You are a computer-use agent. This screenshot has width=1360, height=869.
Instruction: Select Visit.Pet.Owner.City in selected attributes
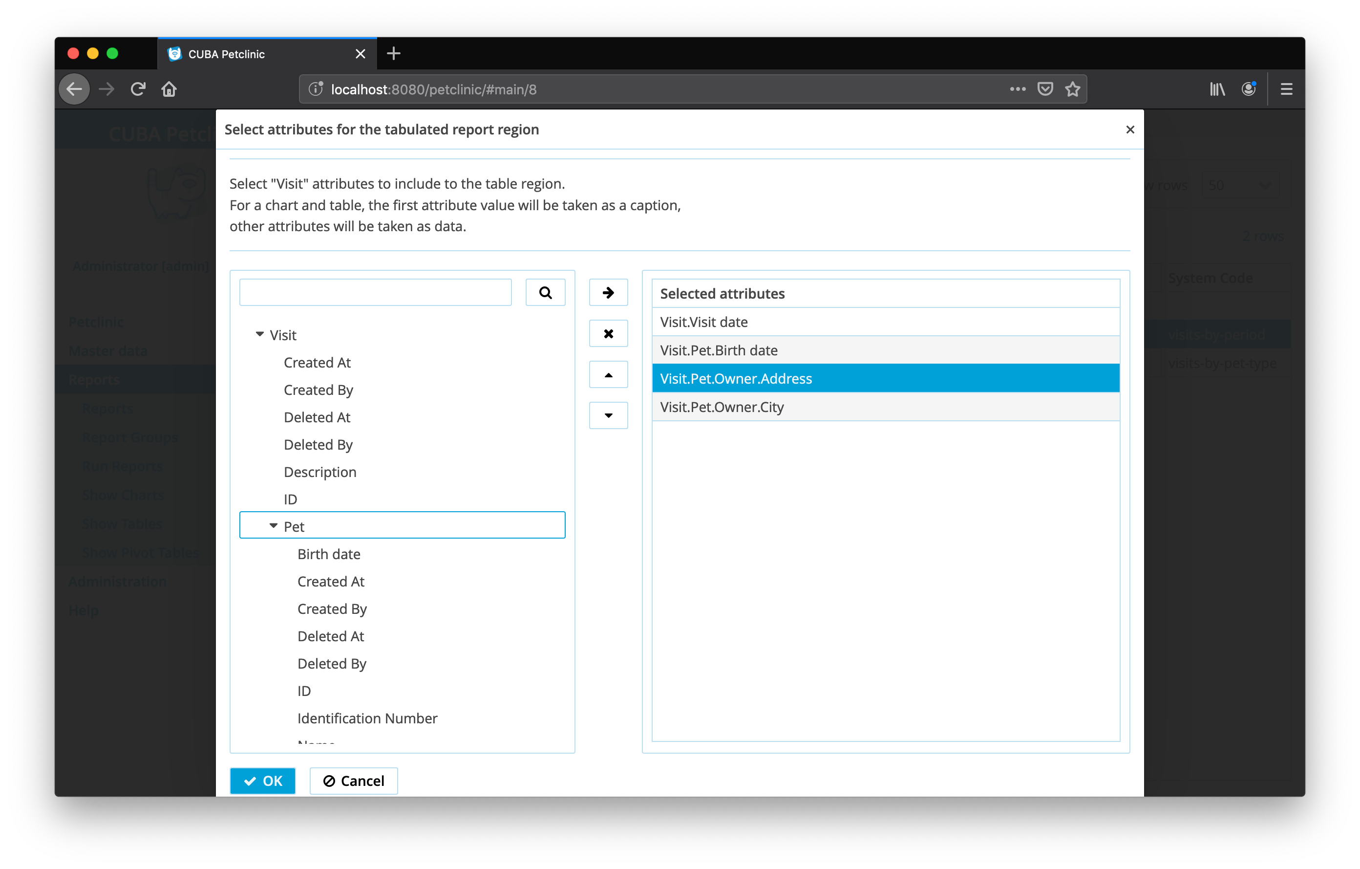pos(722,407)
